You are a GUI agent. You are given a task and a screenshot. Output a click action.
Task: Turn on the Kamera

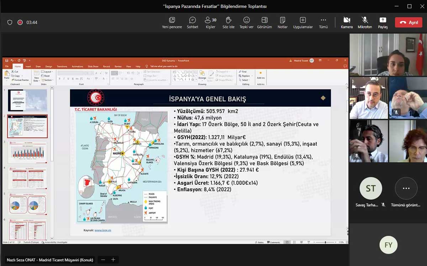click(347, 22)
